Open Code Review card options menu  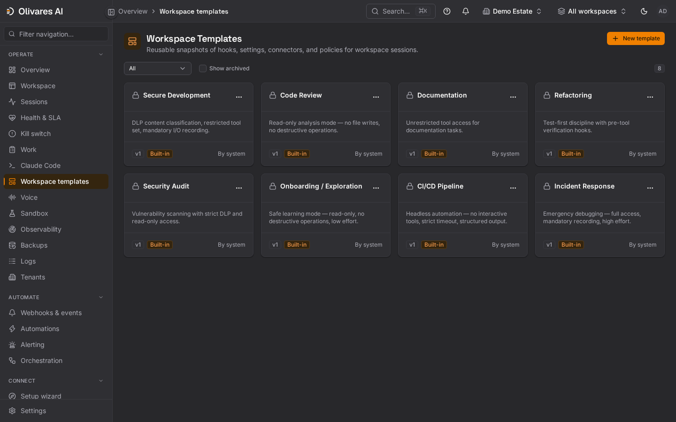376,97
